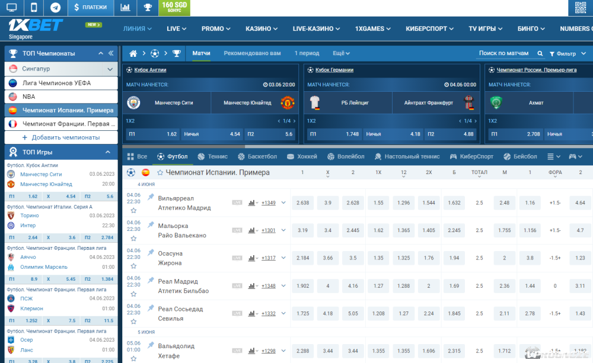Open the QR code icon
Screen dimensions: 593x363
pyautogui.click(x=581, y=8)
